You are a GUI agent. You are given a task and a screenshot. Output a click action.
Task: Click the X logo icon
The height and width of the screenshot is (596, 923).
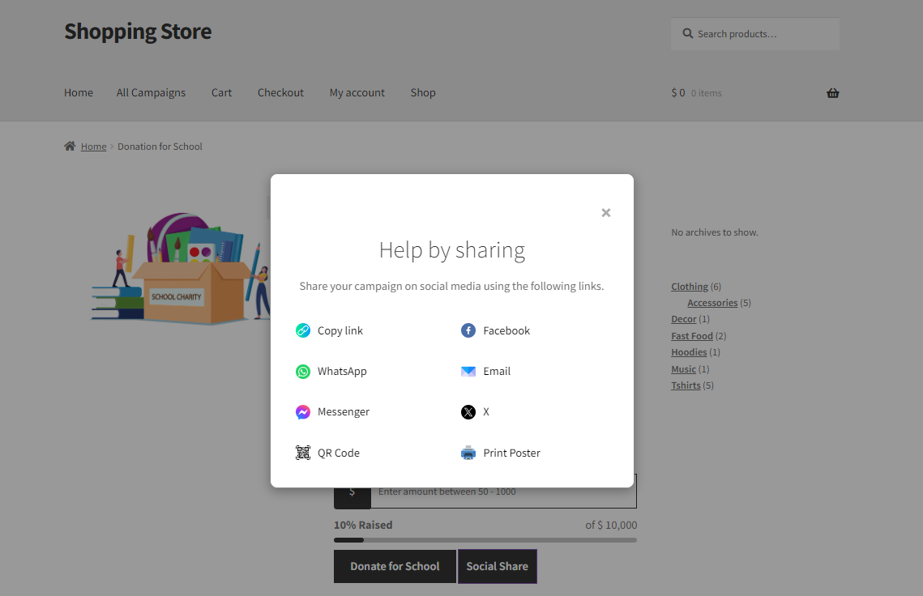coord(468,412)
